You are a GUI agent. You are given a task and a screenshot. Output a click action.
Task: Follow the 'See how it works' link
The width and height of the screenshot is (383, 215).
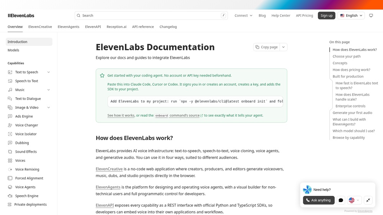pyautogui.click(x=121, y=116)
